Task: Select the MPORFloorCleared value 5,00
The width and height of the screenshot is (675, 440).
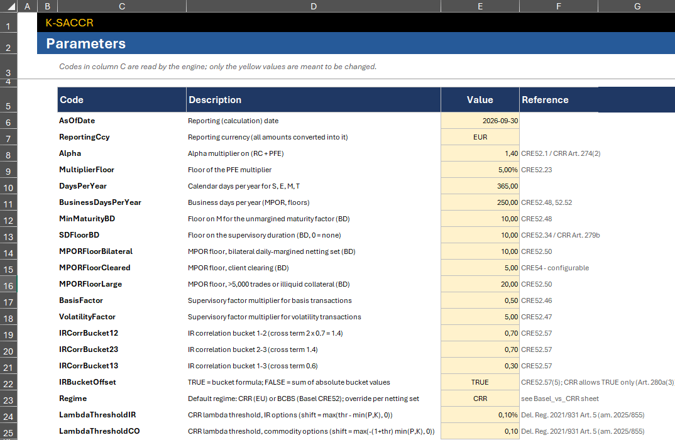Action: (480, 268)
